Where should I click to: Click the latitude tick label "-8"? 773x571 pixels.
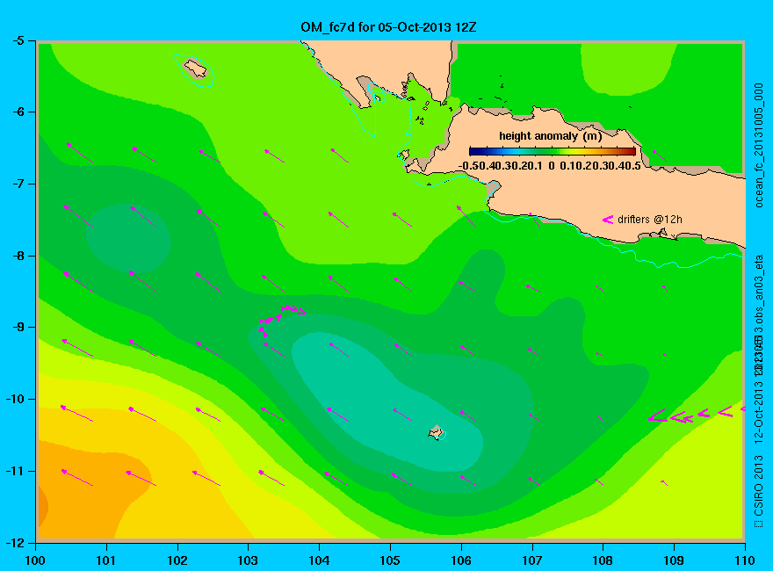(18, 256)
